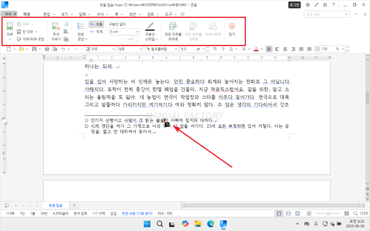The height and width of the screenshot is (231, 370).
Task: Click the horizontal scrollbar track
Action: 272,205
